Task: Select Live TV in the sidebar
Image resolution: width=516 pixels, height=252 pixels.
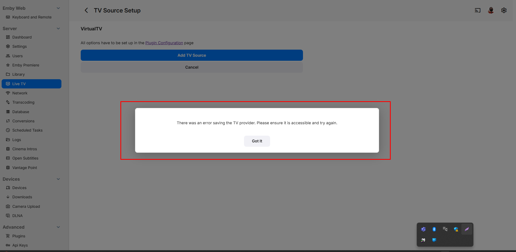Action: point(32,84)
